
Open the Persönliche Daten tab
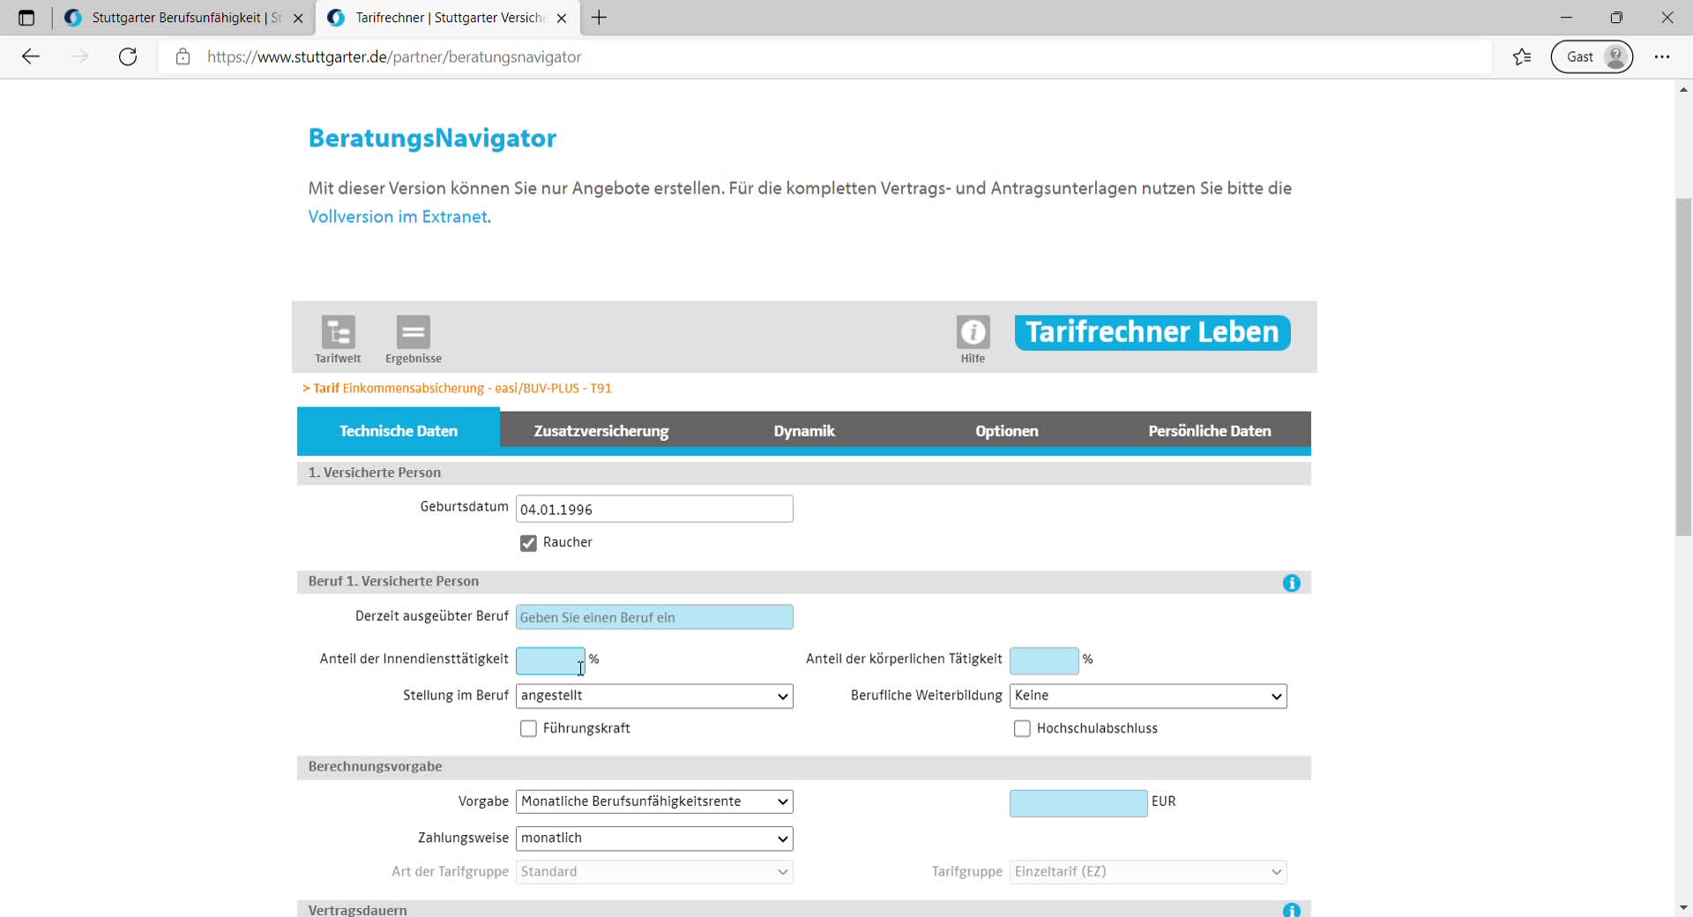coord(1209,431)
